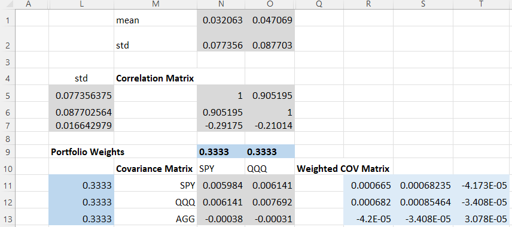Click the 0.3333 weight in column N

(221, 152)
